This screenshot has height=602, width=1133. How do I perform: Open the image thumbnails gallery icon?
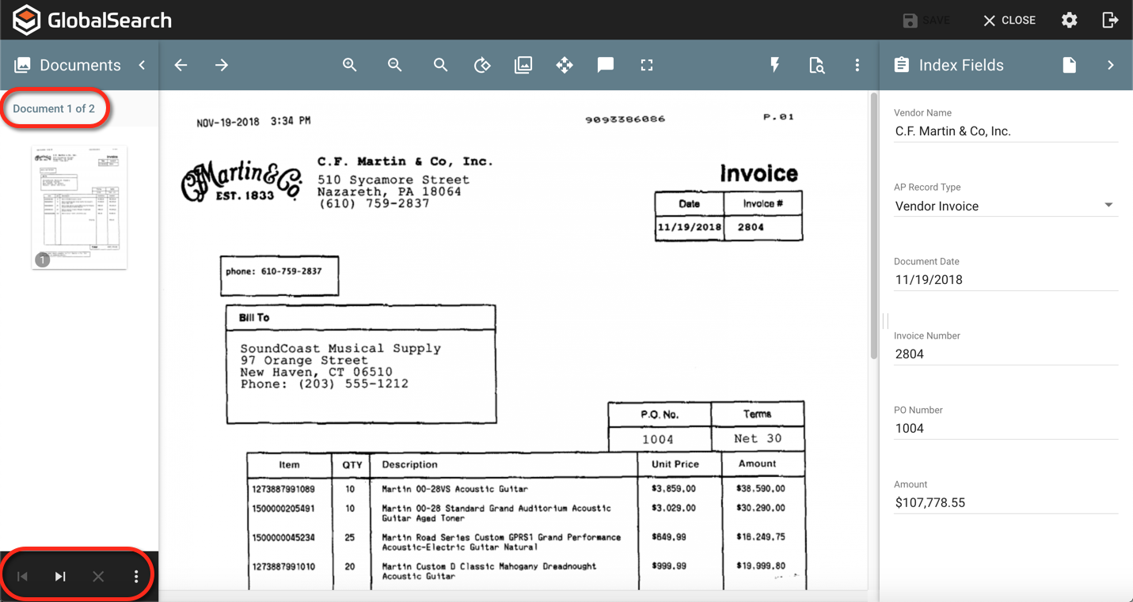(x=523, y=66)
